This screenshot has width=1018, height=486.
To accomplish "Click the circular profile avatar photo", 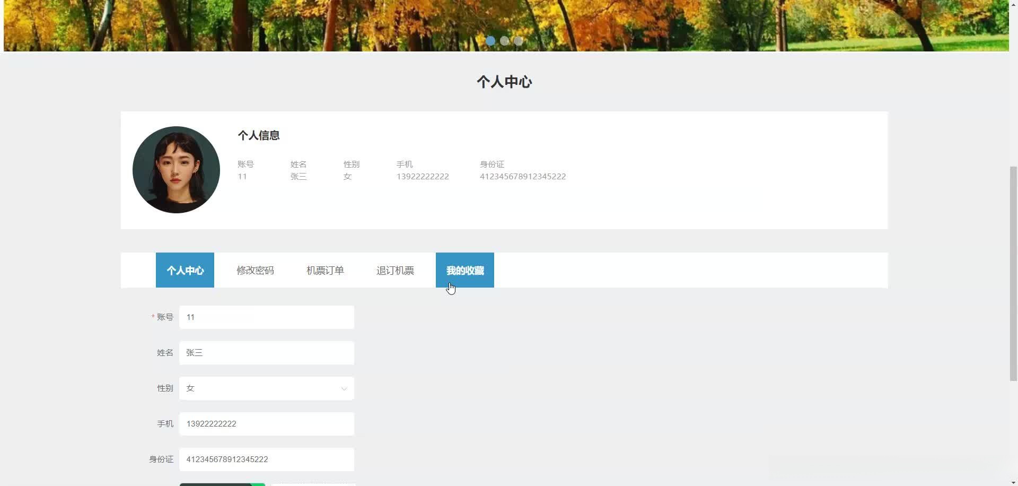I will 176,170.
